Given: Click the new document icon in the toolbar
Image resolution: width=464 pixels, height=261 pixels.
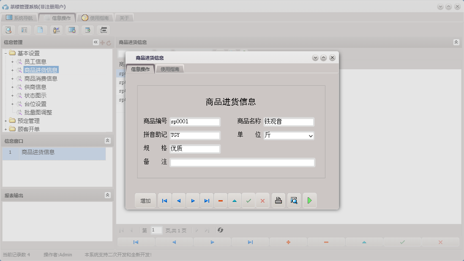Looking at the screenshot, I should (40, 30).
